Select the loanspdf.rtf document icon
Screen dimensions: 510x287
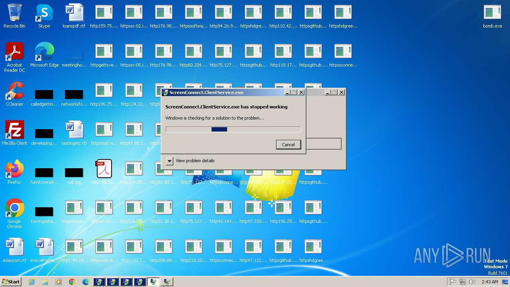[x=74, y=16]
